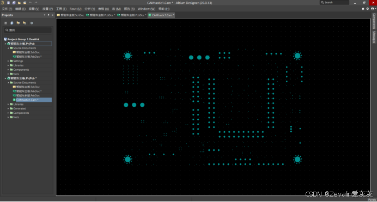Open the 编辑 (E) menu

(20, 9)
